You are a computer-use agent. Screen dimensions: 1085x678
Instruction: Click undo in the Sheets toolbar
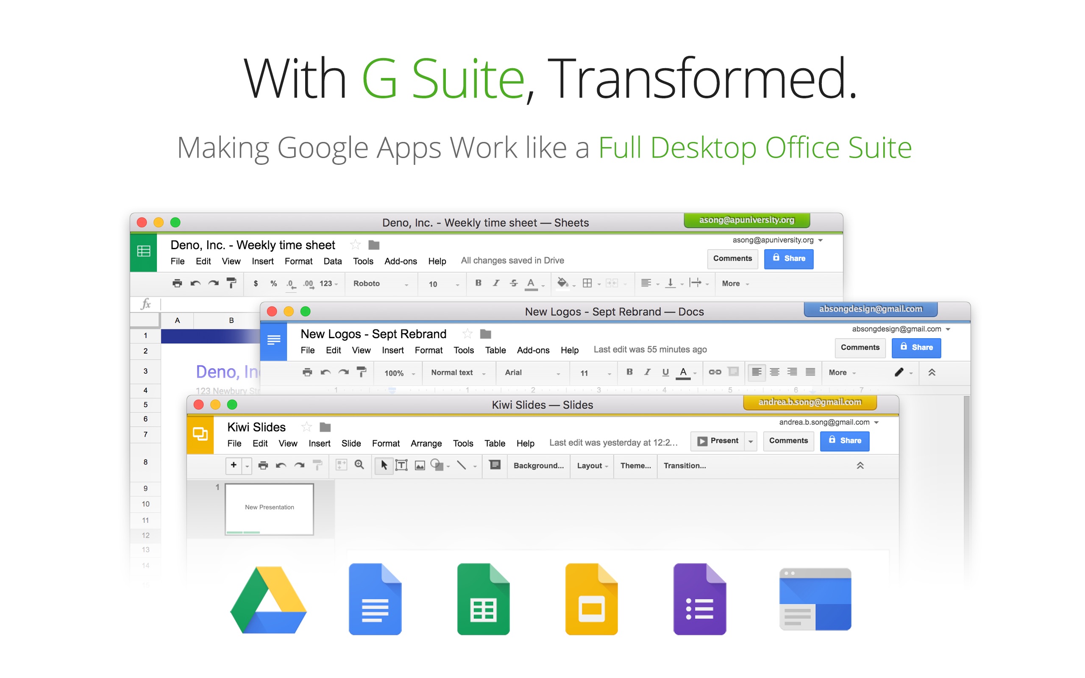[x=195, y=283]
